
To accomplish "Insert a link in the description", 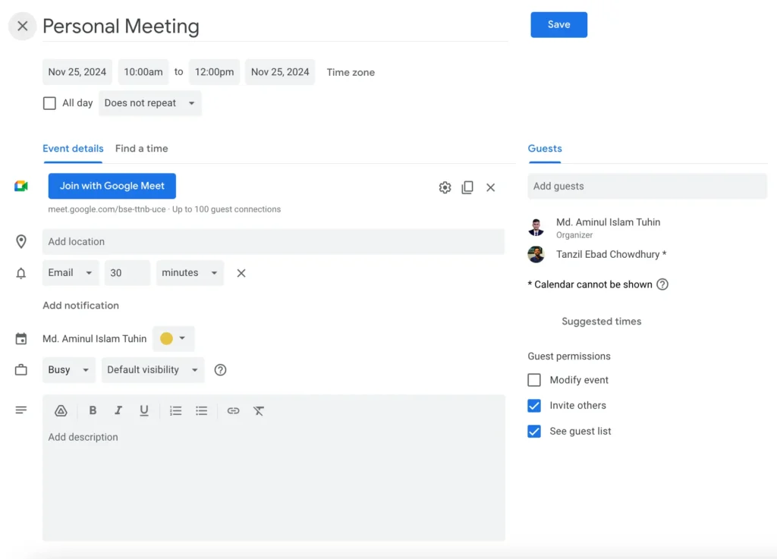I will (233, 410).
